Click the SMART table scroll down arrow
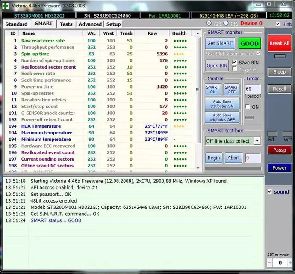Image resolution: width=295 pixels, height=274 pixels. pos(198,168)
